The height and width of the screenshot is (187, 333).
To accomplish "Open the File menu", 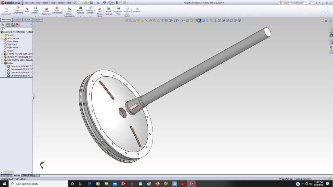I will 26,3.
